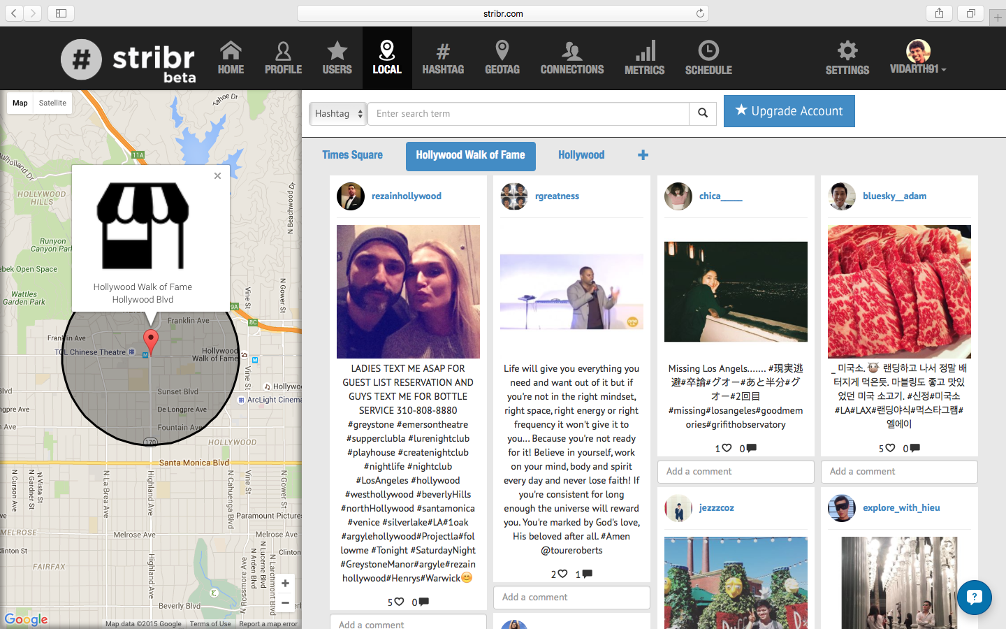
Task: Like rgreatness's post heart icon
Action: coord(563,574)
